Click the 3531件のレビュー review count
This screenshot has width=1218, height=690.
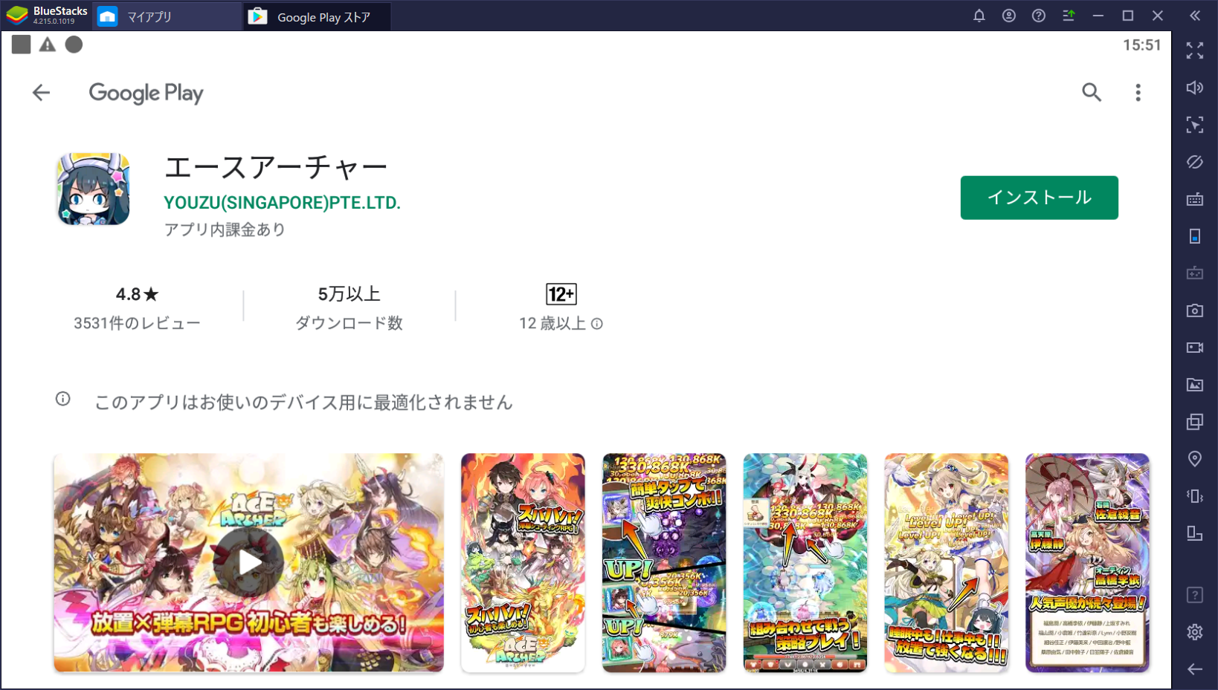[x=137, y=324]
